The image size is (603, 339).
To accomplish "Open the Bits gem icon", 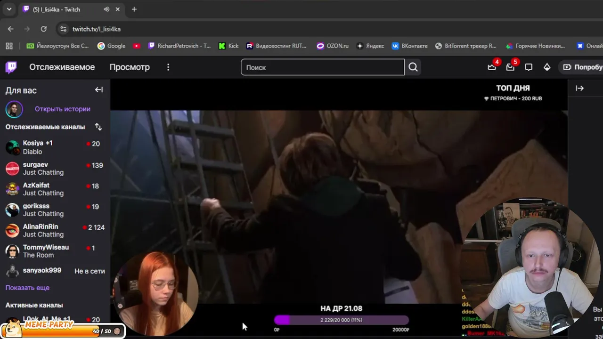I will [x=547, y=67].
